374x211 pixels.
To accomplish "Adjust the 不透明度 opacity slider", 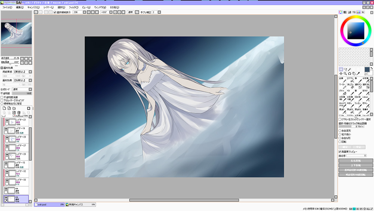I will click(x=22, y=93).
